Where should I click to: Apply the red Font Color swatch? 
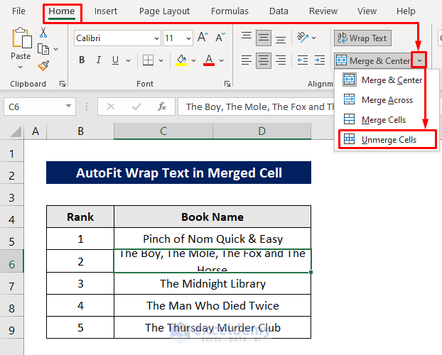[x=209, y=60]
